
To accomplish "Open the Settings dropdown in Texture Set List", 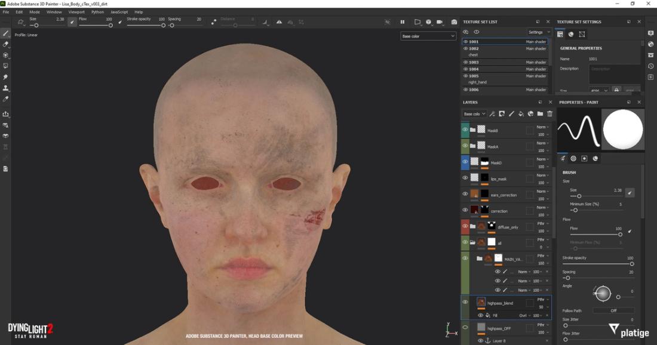I will [538, 32].
